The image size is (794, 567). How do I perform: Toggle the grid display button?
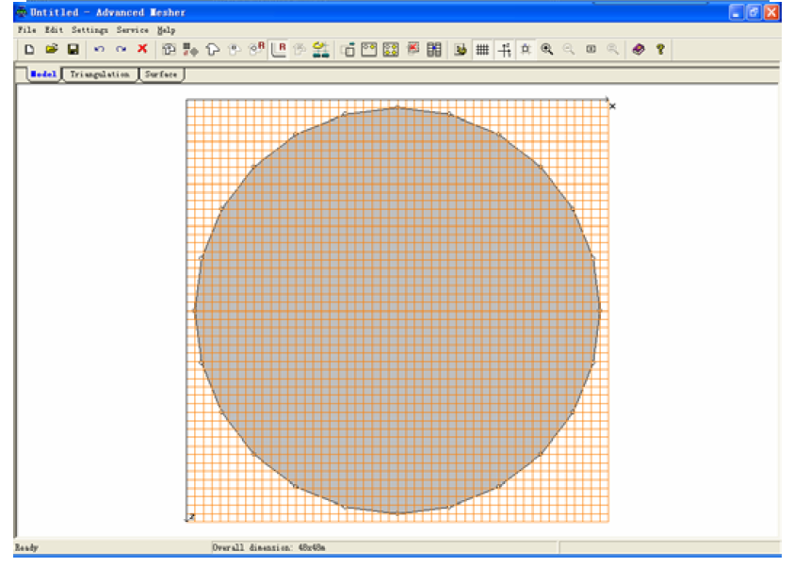[482, 49]
